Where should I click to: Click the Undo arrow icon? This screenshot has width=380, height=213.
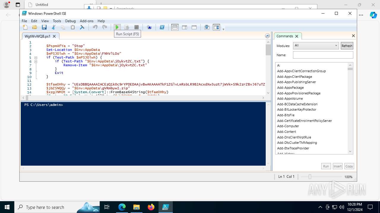click(x=95, y=27)
